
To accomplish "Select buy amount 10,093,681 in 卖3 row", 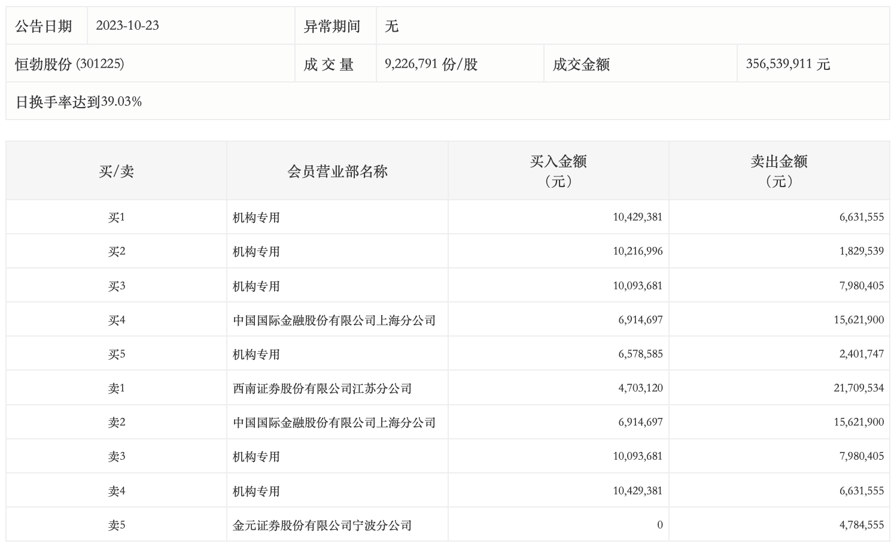I will (x=637, y=456).
